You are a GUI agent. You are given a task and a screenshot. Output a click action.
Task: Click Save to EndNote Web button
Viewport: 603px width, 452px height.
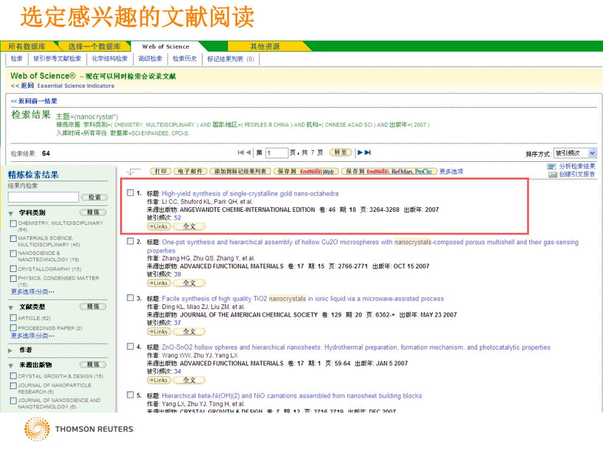click(306, 171)
